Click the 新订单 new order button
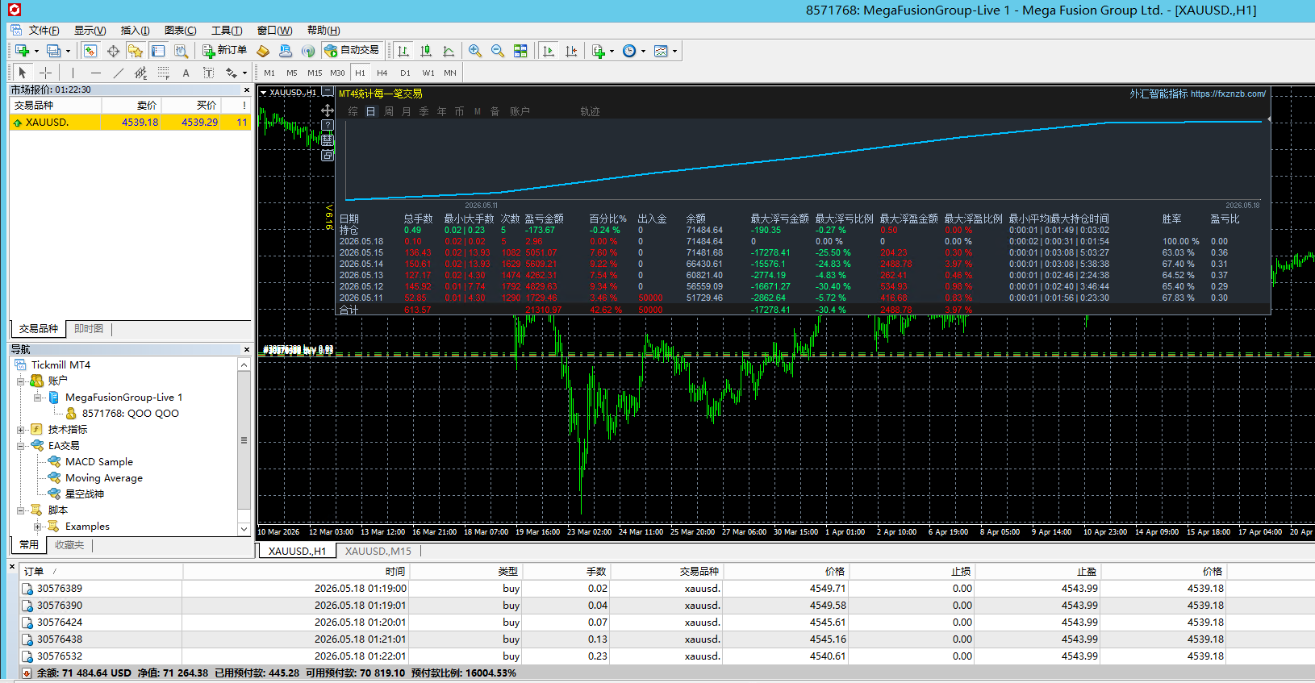 tap(225, 51)
